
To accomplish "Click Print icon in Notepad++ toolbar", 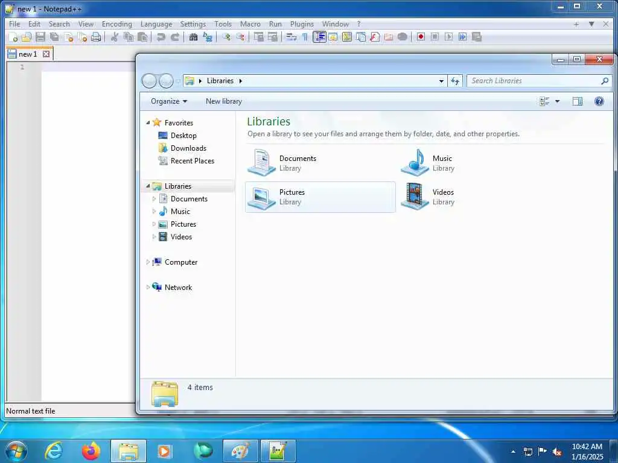I will click(x=96, y=37).
